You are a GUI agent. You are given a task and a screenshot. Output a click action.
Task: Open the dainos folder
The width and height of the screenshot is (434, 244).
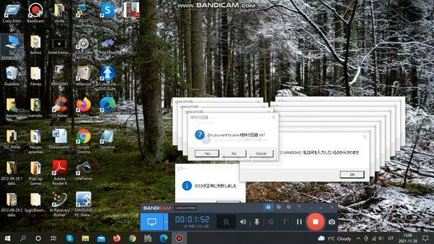35,44
